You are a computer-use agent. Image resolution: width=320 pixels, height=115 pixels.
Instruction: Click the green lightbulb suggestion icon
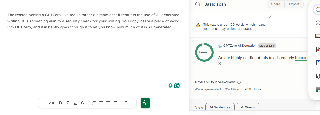coord(170,85)
